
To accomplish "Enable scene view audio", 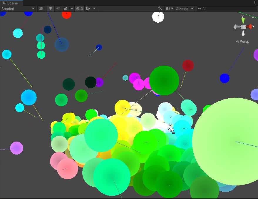I will click(x=58, y=9).
